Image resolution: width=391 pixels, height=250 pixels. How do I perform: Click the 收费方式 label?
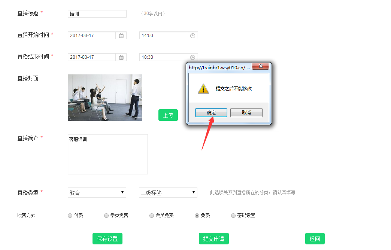pyautogui.click(x=27, y=215)
